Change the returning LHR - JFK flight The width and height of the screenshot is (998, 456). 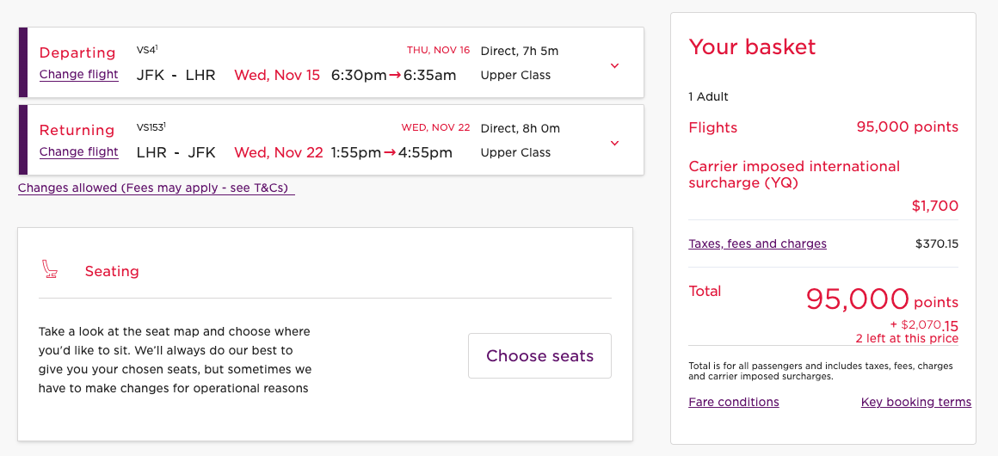79,151
